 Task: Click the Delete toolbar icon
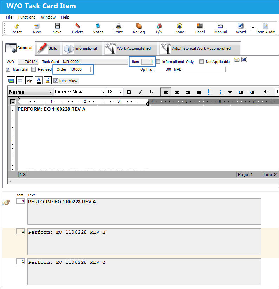pos(78,28)
